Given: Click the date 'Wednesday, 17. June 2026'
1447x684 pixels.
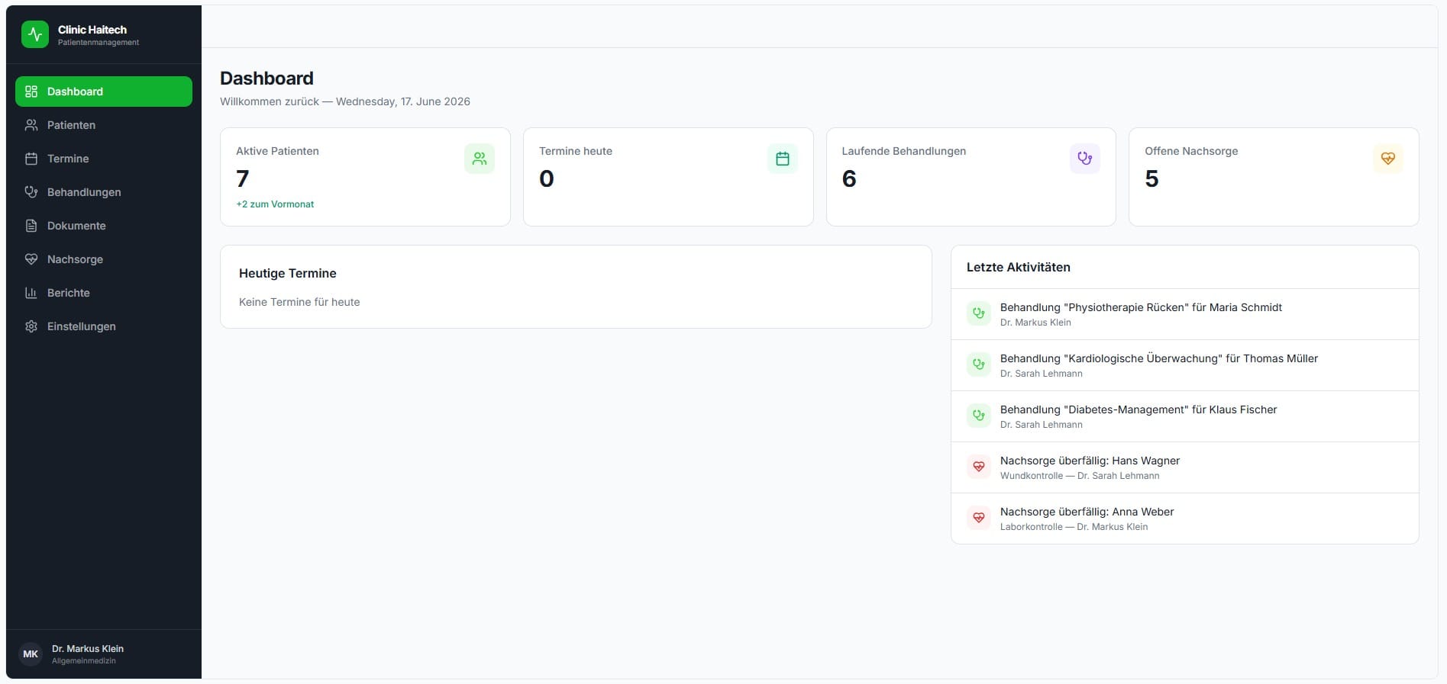Looking at the screenshot, I should click(403, 101).
